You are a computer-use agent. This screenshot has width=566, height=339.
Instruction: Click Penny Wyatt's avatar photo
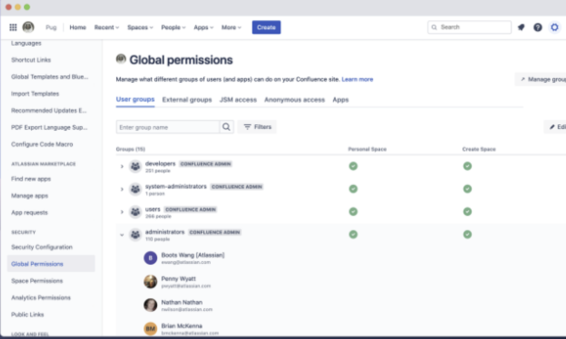pyautogui.click(x=150, y=282)
